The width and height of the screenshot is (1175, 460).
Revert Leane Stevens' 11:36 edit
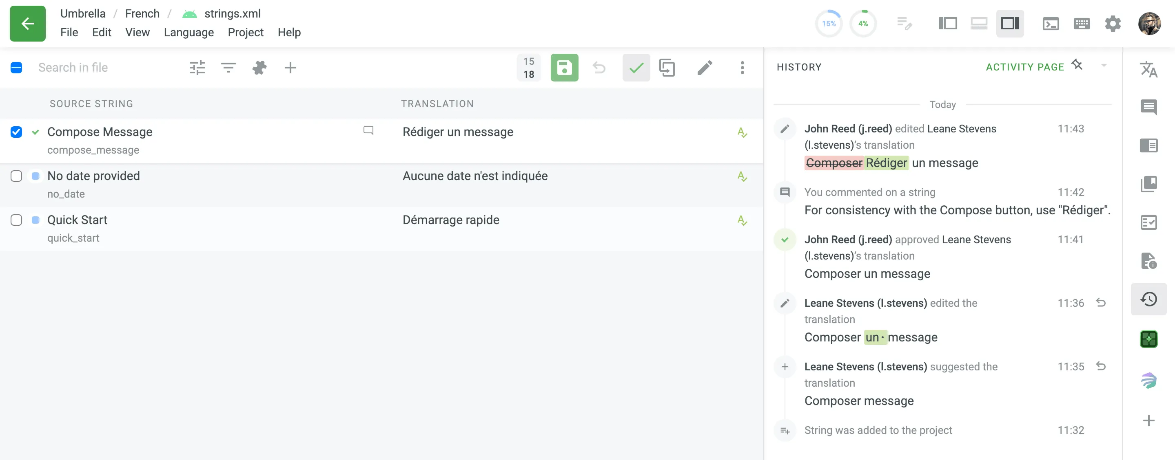click(1101, 302)
